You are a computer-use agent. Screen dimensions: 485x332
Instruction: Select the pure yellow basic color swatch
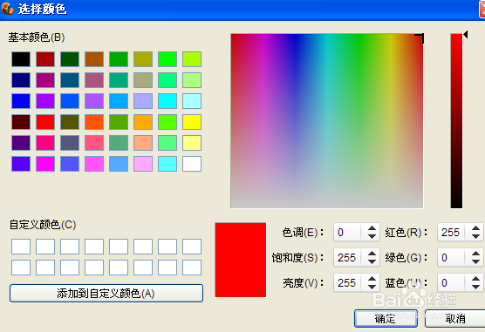tap(192, 122)
